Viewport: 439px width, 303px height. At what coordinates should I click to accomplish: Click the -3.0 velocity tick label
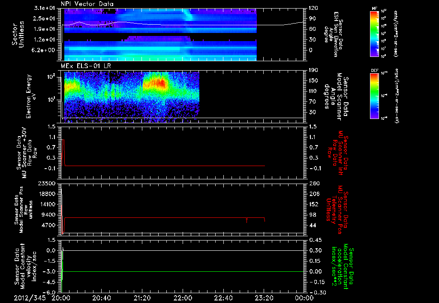(49, 272)
